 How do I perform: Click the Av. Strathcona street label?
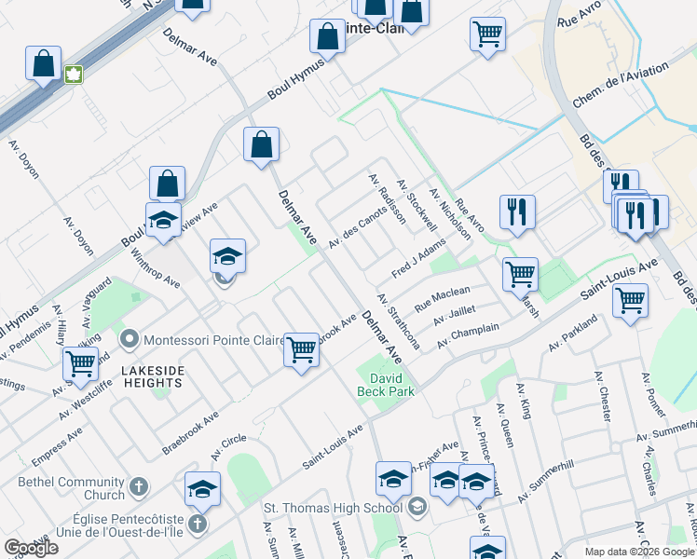point(398,321)
